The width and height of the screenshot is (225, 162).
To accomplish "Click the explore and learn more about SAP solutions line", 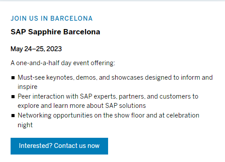I will (x=82, y=106).
